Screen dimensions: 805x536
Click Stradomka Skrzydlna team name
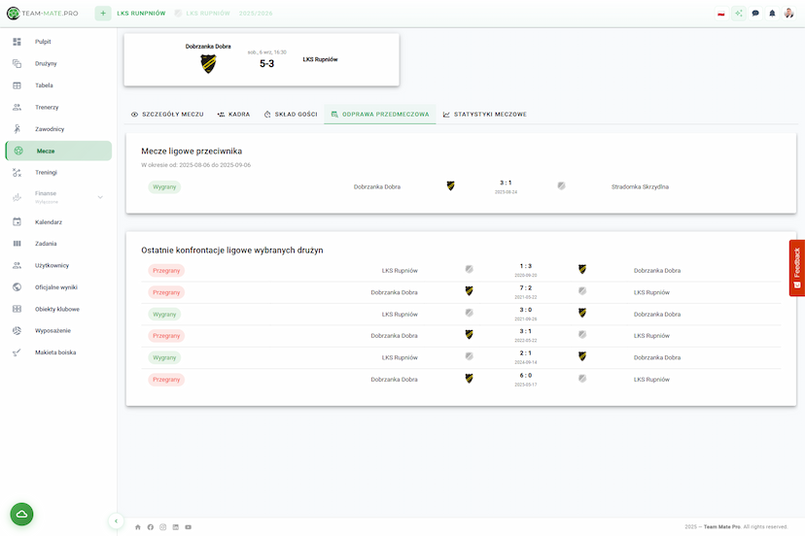coord(640,187)
